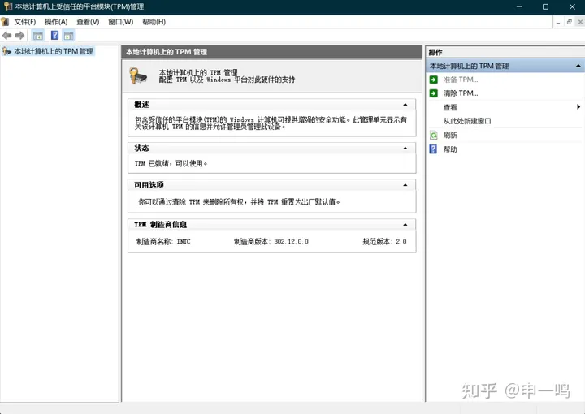Click the MMC document icon beside 文件 menu
585x414 pixels.
[x=5, y=22]
